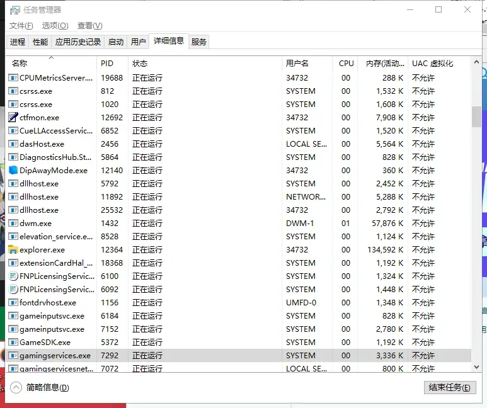Click the Task Manager title bar icon
Screen dimensions: 487x408
14,10
